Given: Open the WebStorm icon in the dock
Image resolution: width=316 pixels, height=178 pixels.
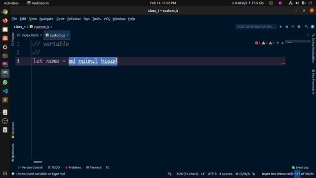Looking at the screenshot, I should 5,74.
